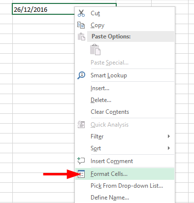194x203 pixels.
Task: Select Insert… menu entry
Action: coord(125,88)
